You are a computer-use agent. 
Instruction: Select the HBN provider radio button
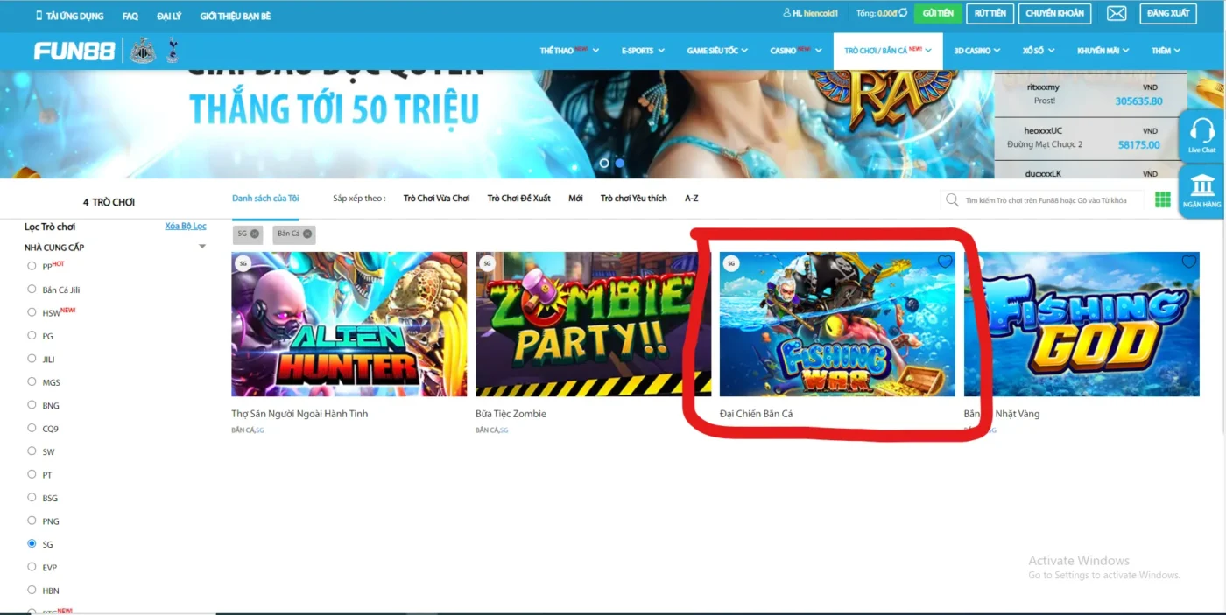[32, 591]
